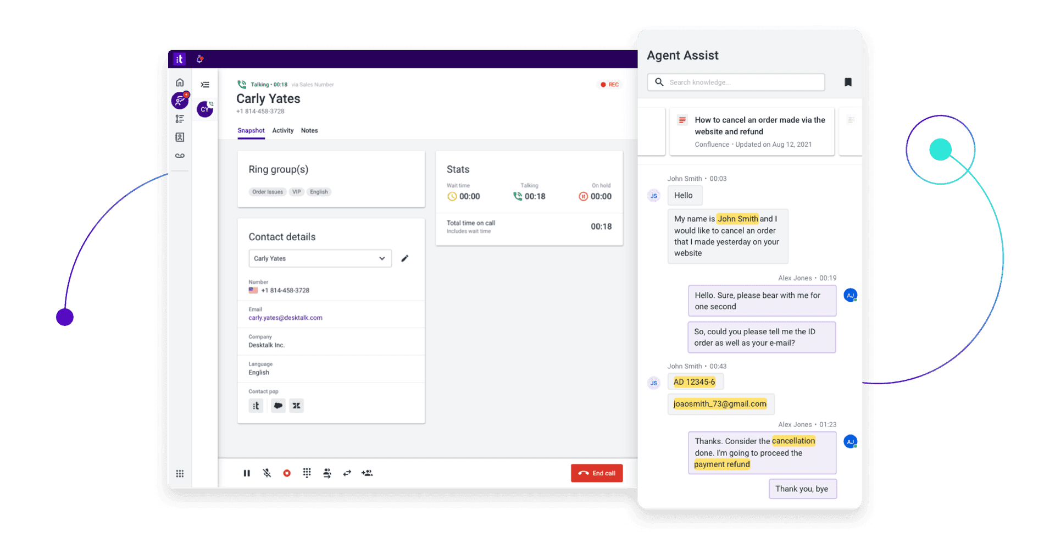Image resolution: width=1055 pixels, height=537 pixels.
Task: Click the Thank you, bye message
Action: point(802,489)
